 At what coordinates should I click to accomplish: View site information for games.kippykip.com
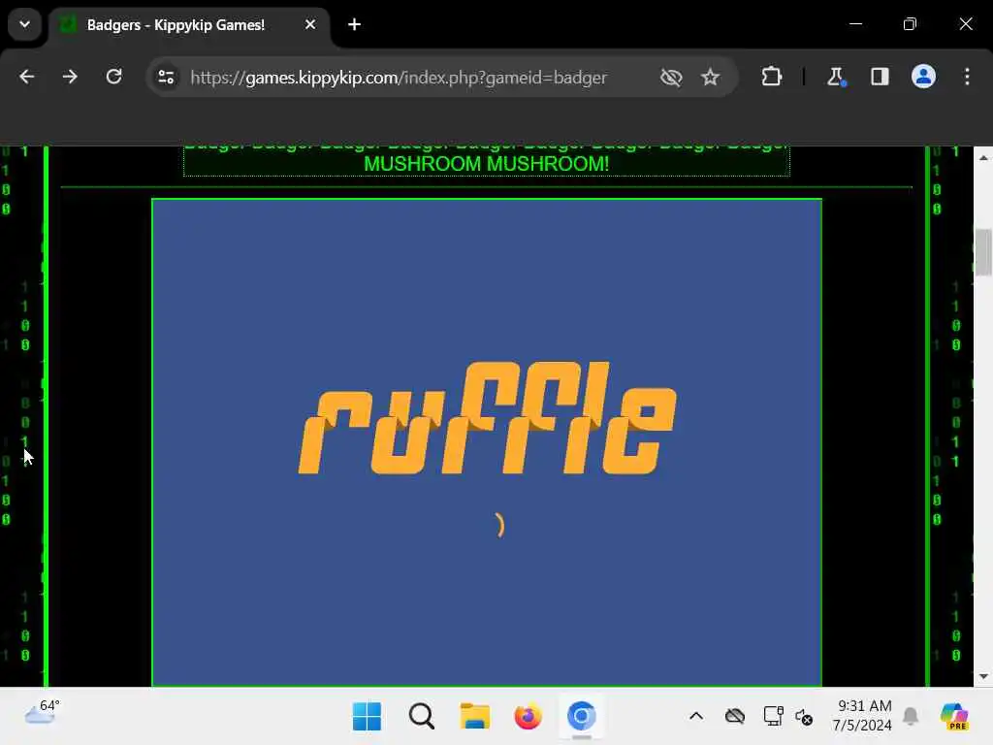[x=166, y=78]
